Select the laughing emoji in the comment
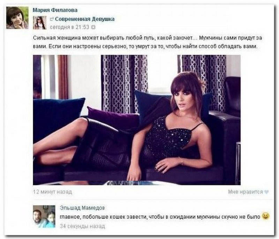This screenshot has height=239, width=279. tap(265, 216)
